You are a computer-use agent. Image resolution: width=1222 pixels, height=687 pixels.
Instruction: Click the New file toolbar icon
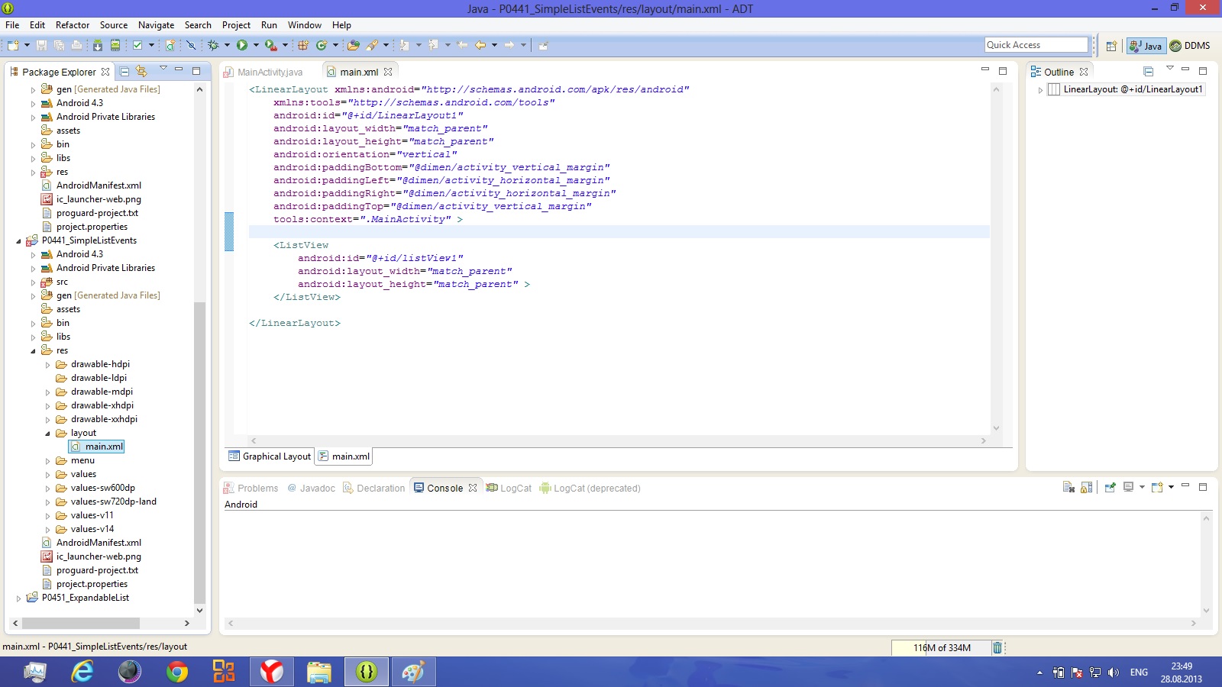pos(12,46)
